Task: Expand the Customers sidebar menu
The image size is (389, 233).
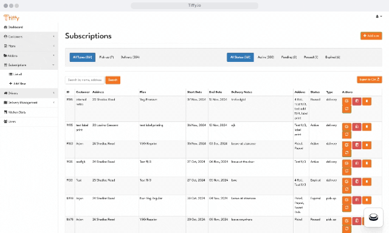Action: pos(29,36)
